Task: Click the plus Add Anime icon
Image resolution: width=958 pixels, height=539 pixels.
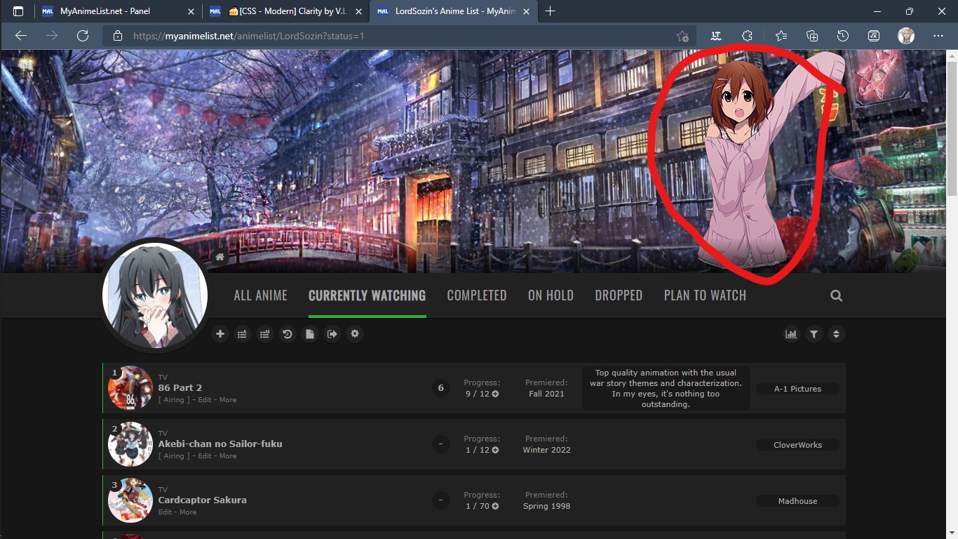Action: point(220,334)
